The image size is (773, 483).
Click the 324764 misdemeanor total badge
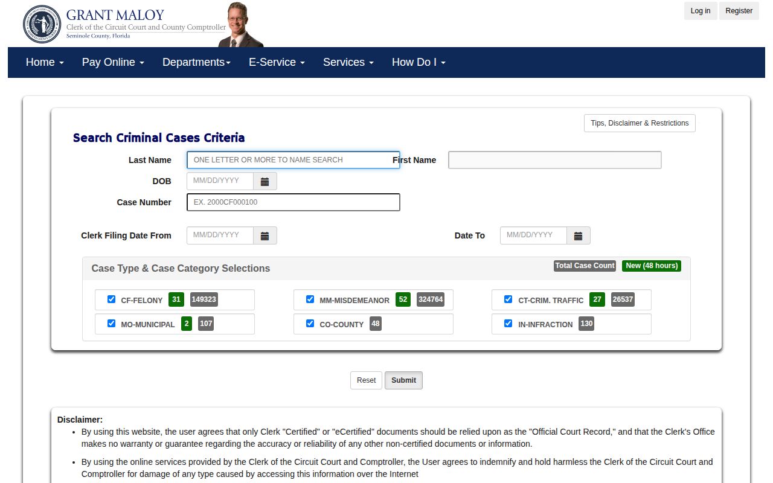(x=431, y=299)
